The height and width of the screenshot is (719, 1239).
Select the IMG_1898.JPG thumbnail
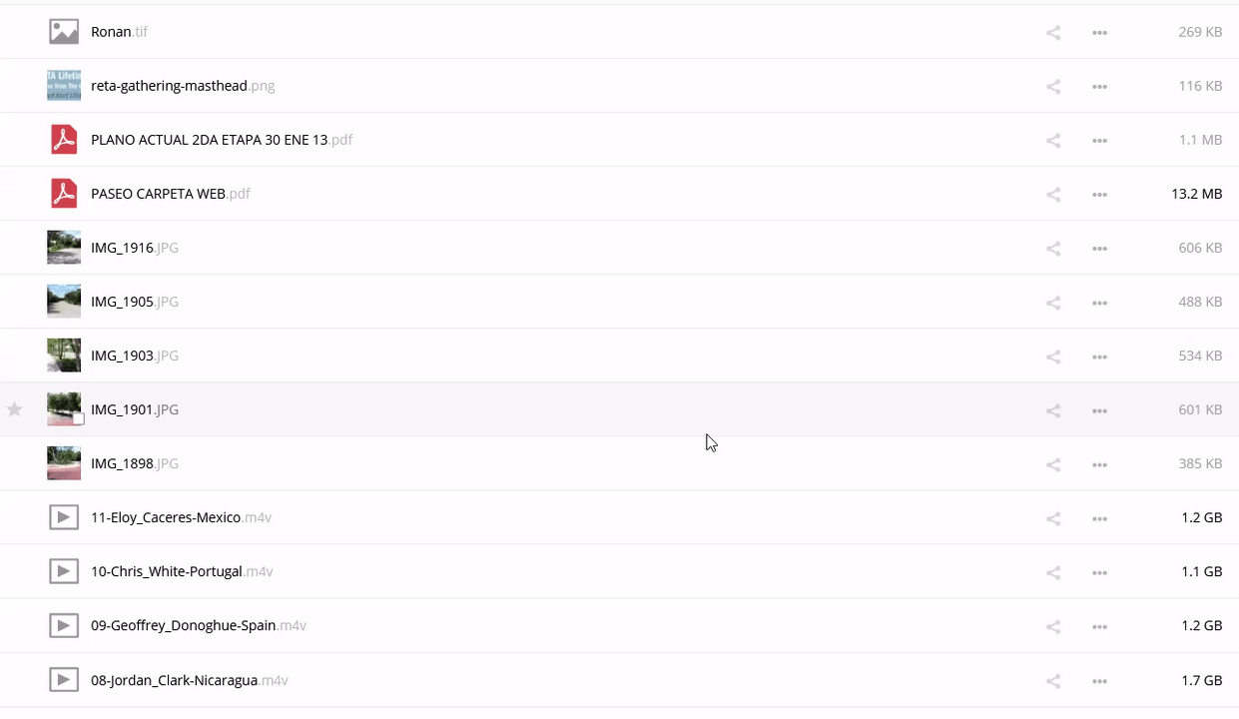[64, 463]
